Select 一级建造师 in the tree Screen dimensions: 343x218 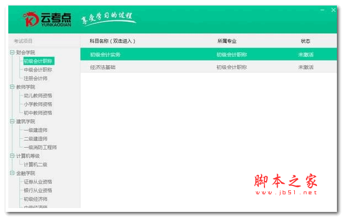tap(35, 130)
